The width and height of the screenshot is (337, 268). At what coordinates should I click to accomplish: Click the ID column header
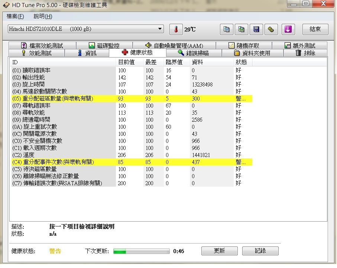[63, 62]
